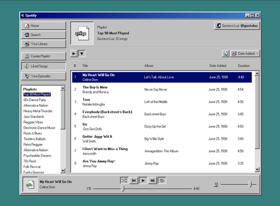Maximize the Spotify window

[x=252, y=15]
